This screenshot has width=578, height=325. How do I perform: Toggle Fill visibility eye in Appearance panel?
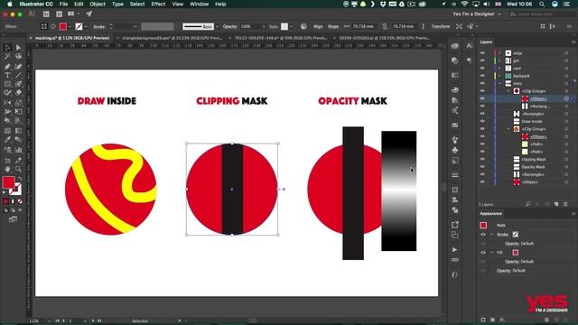483,253
